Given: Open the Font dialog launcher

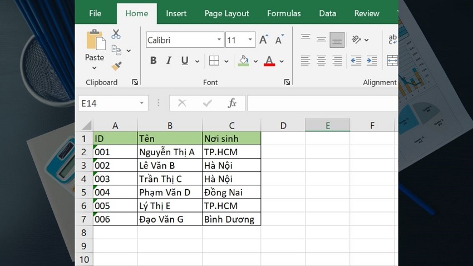Looking at the screenshot, I should click(287, 82).
